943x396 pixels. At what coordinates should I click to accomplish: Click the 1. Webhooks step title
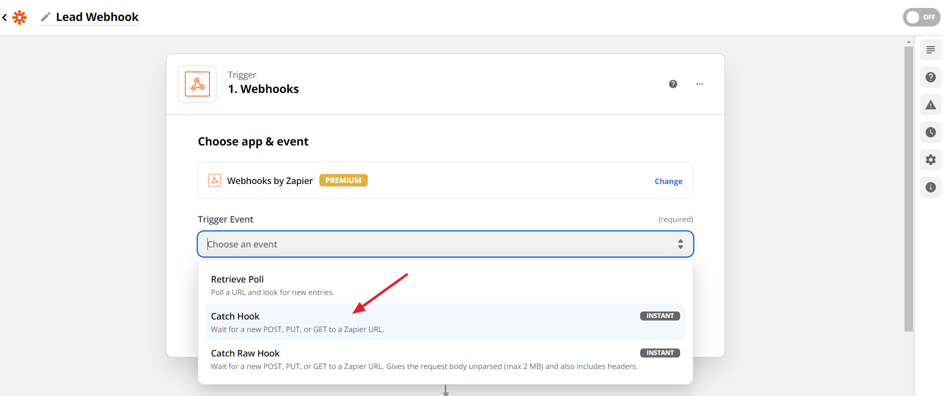pos(263,89)
